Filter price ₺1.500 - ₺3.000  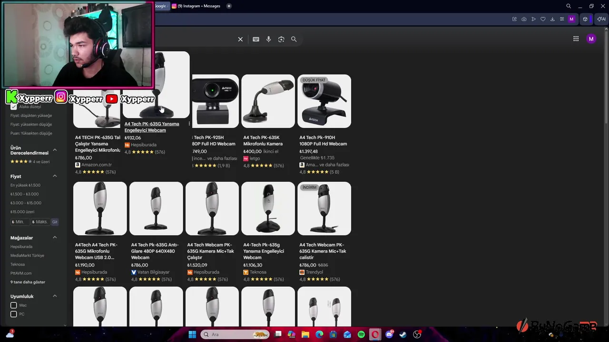point(25,194)
